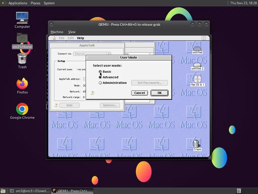The width and height of the screenshot is (258, 194).
Task: Click the AppleTalk window title
Action: [87, 45]
